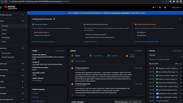The height and width of the screenshot is (103, 183).
Task: Open Operators status
Action: [x=115, y=56]
